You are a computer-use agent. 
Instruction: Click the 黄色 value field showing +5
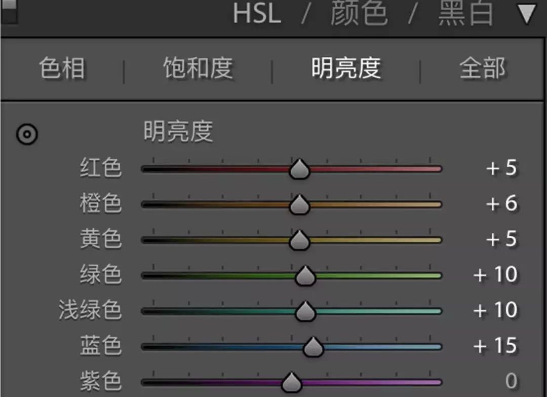pos(501,239)
